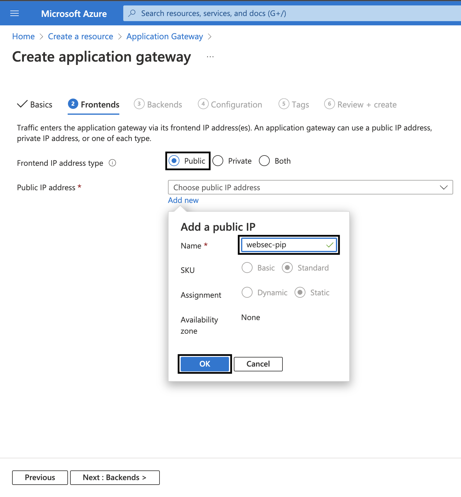Cancel the Add a public IP dialog
This screenshot has width=461, height=497.
coord(258,364)
